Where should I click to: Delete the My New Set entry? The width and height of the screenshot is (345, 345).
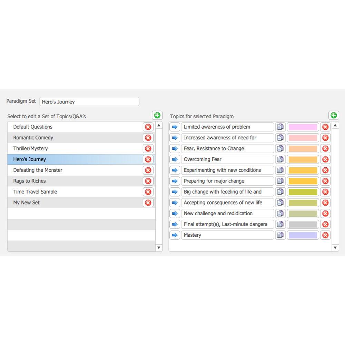[148, 203]
